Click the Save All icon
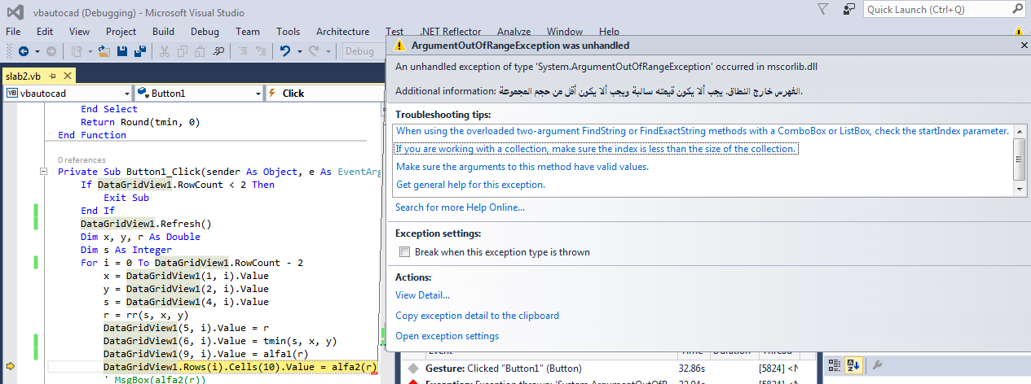Viewport: 1031px width, 384px height. (139, 51)
